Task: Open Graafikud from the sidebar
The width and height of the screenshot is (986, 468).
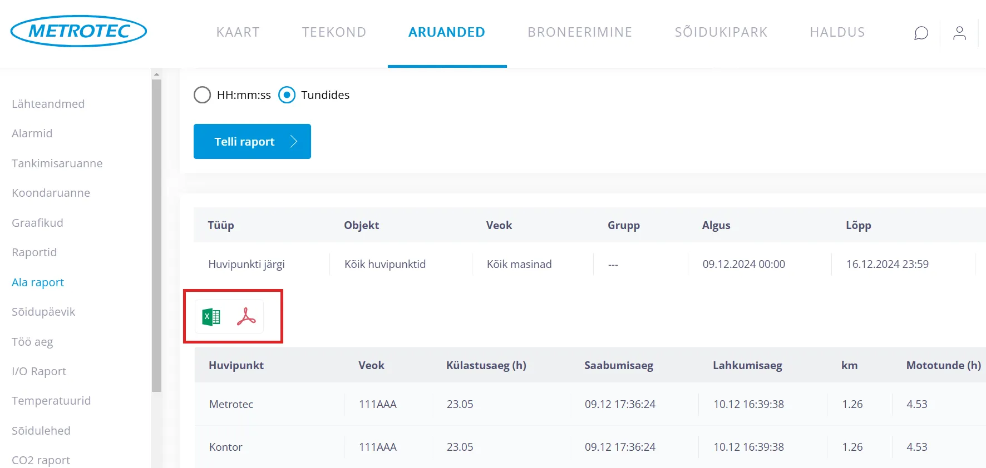Action: pyautogui.click(x=37, y=223)
